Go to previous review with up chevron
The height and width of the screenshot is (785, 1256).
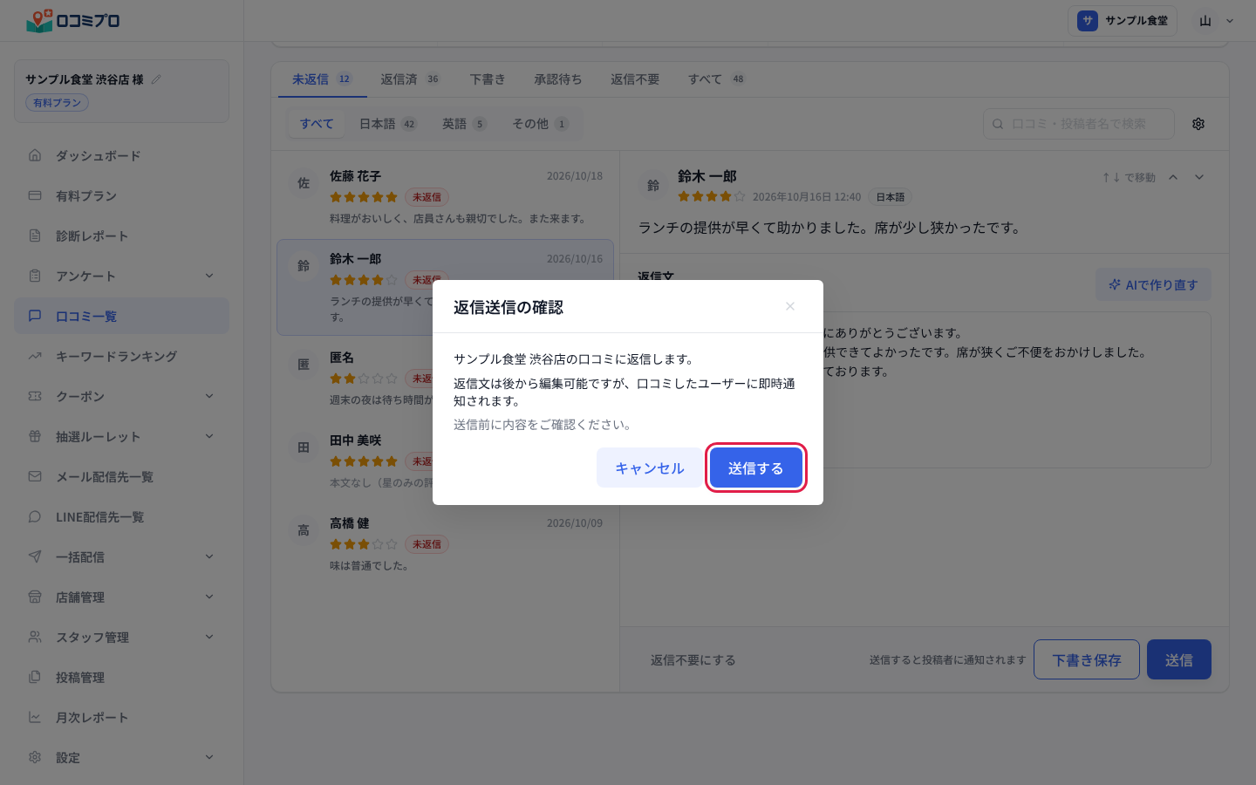1173,177
